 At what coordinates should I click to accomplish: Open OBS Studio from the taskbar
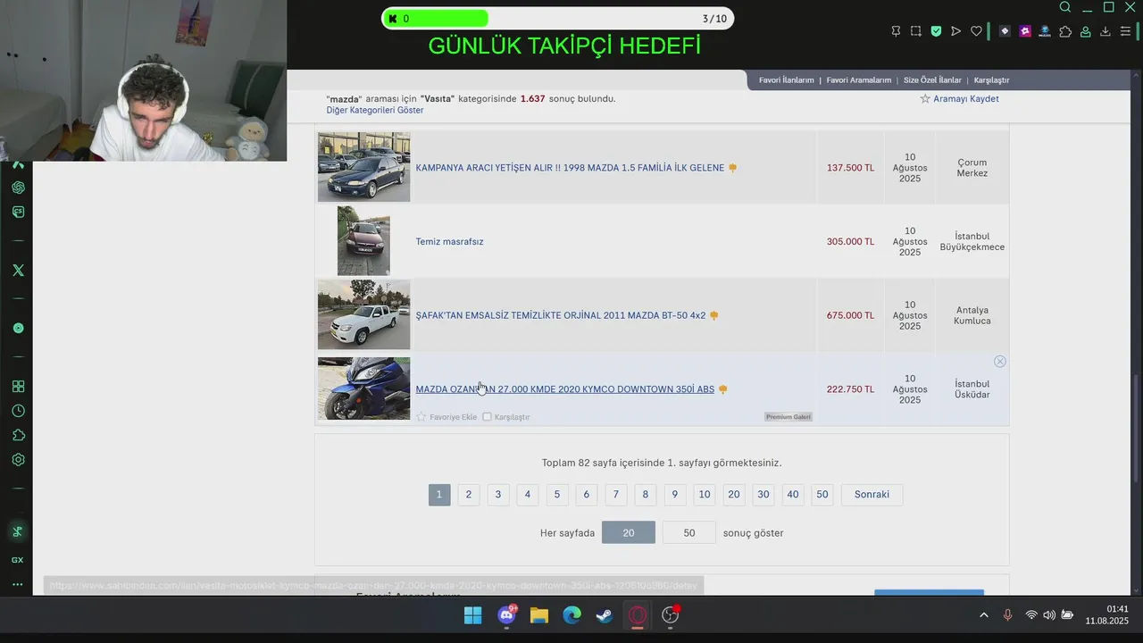coord(671,615)
